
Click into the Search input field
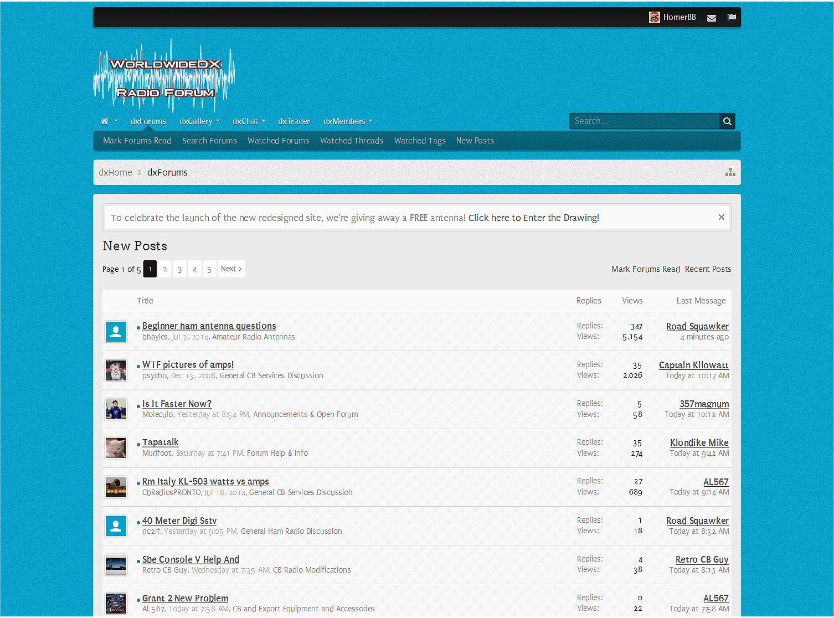coord(644,121)
